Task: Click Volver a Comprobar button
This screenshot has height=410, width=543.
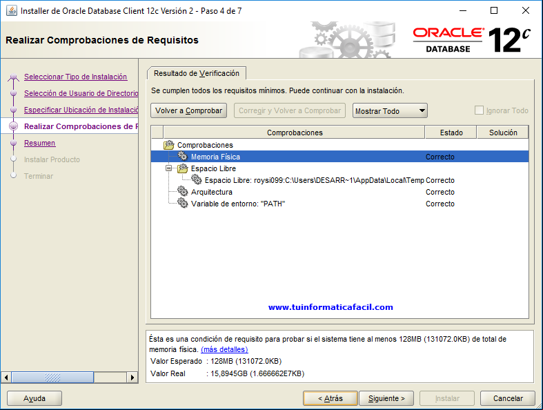Action: click(189, 110)
